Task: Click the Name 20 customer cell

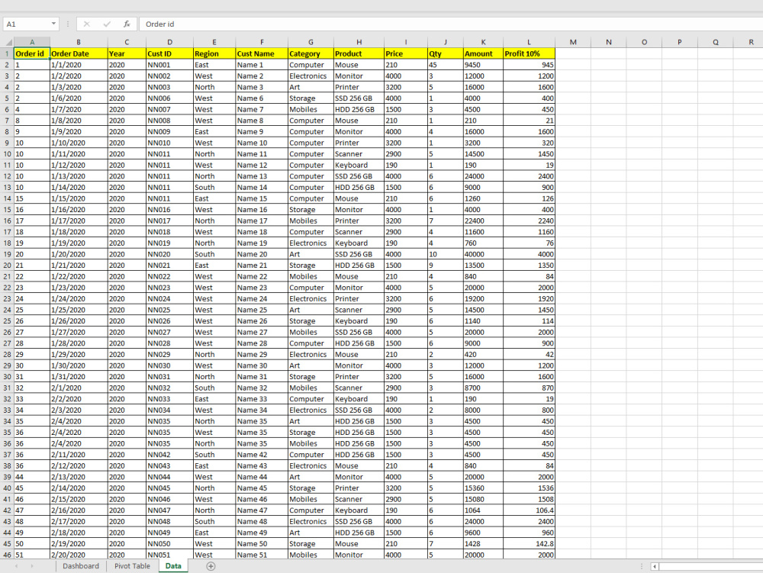Action: tap(262, 254)
